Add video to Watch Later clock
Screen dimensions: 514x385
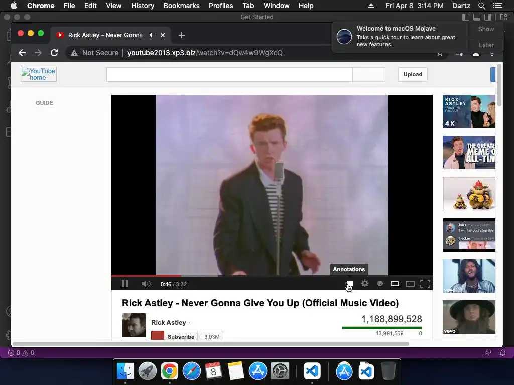380,284
